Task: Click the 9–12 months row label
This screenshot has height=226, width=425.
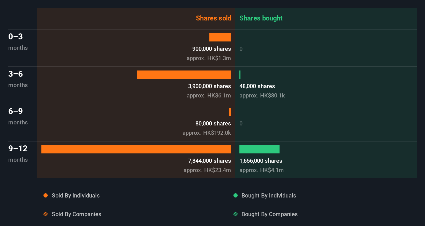Action: click(18, 153)
